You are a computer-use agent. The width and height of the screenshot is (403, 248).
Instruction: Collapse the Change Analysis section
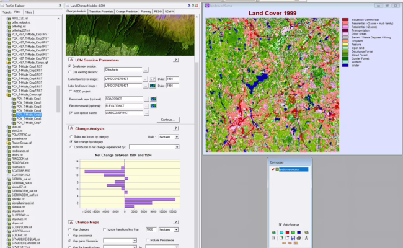[x=71, y=128]
